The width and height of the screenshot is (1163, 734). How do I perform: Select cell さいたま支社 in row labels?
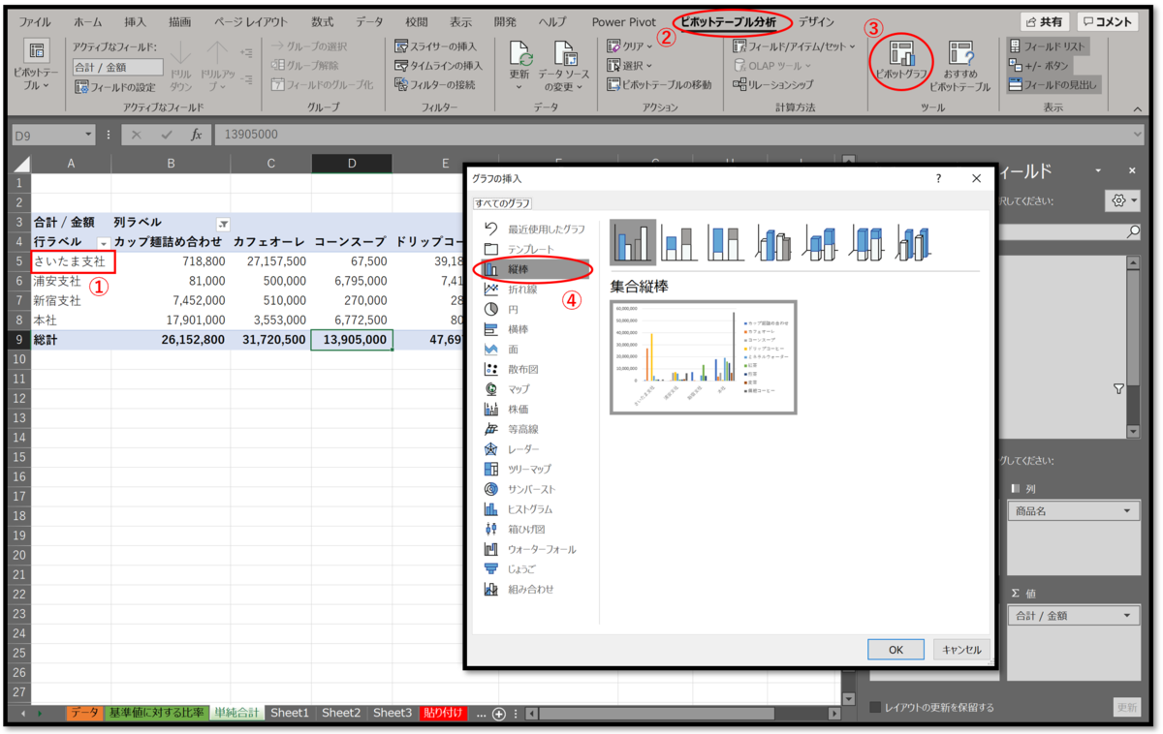click(x=72, y=261)
